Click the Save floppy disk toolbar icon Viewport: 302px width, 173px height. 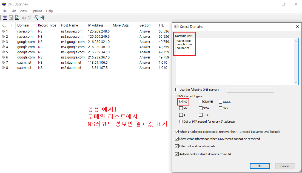pos(11,18)
